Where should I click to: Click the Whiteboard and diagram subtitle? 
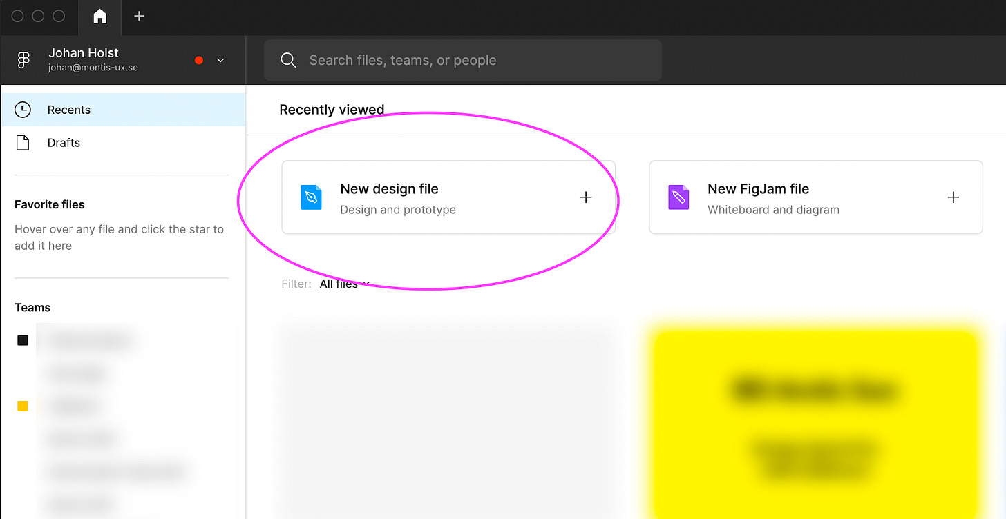773,210
